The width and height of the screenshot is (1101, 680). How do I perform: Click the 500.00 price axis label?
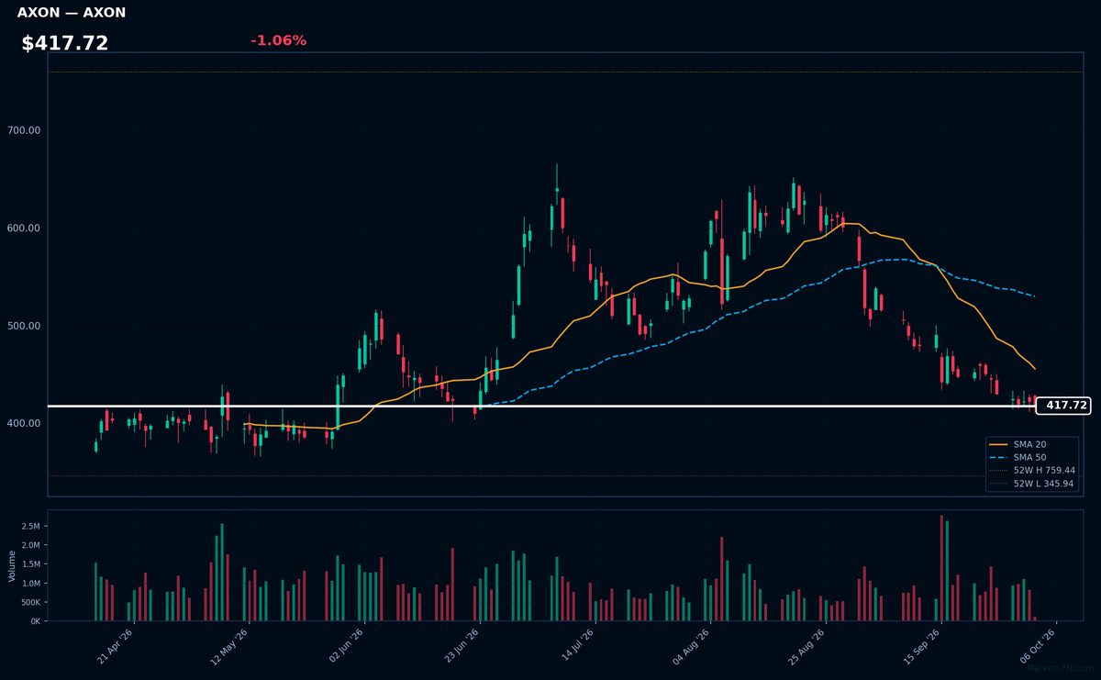23,326
